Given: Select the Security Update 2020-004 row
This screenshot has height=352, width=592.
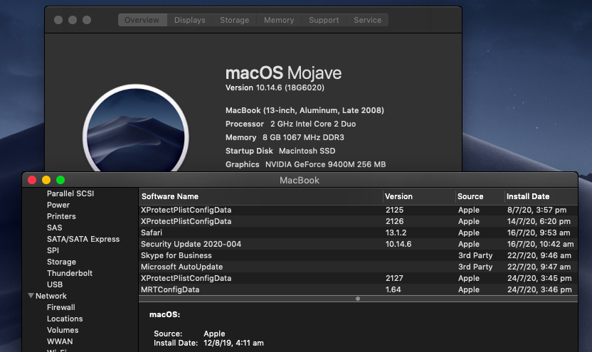Looking at the screenshot, I should pyautogui.click(x=358, y=244).
